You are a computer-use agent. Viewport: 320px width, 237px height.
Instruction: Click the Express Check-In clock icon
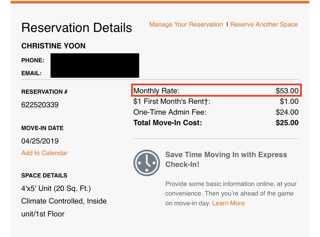147,163
